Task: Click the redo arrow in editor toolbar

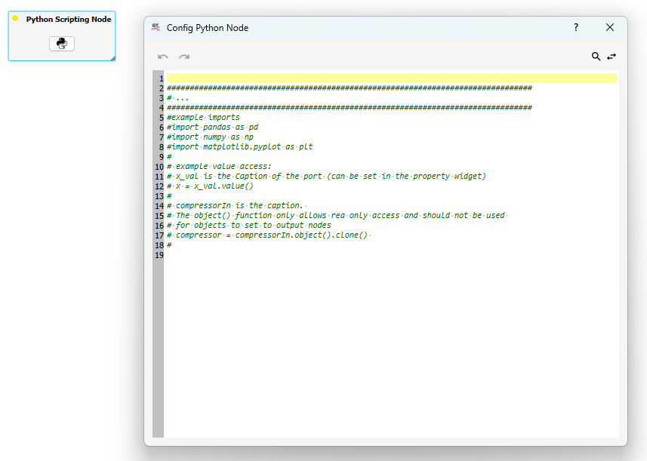Action: click(x=184, y=57)
